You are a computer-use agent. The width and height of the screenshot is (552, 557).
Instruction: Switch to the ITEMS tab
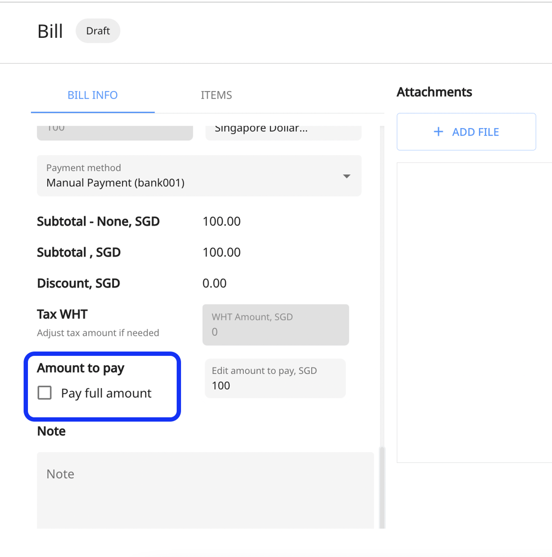(x=216, y=95)
